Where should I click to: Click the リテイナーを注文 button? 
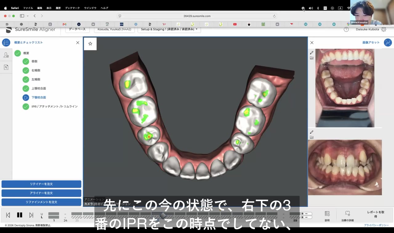(41, 184)
